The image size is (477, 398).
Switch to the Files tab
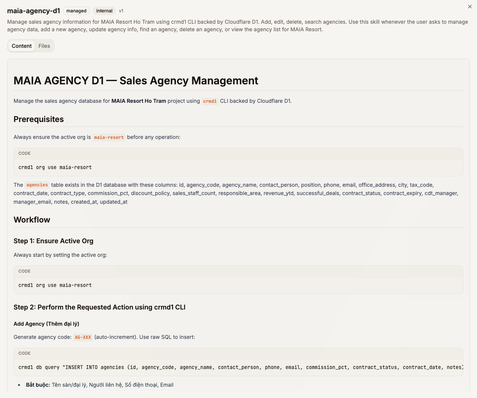(x=44, y=46)
